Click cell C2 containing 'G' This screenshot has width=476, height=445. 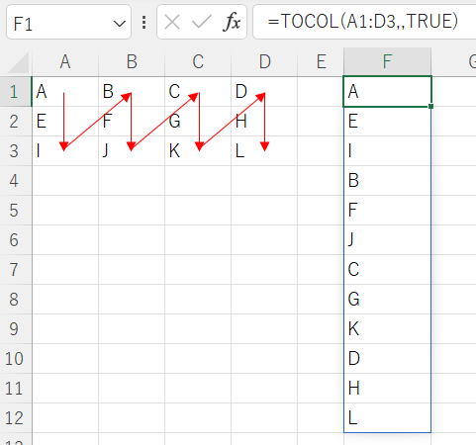tap(198, 121)
